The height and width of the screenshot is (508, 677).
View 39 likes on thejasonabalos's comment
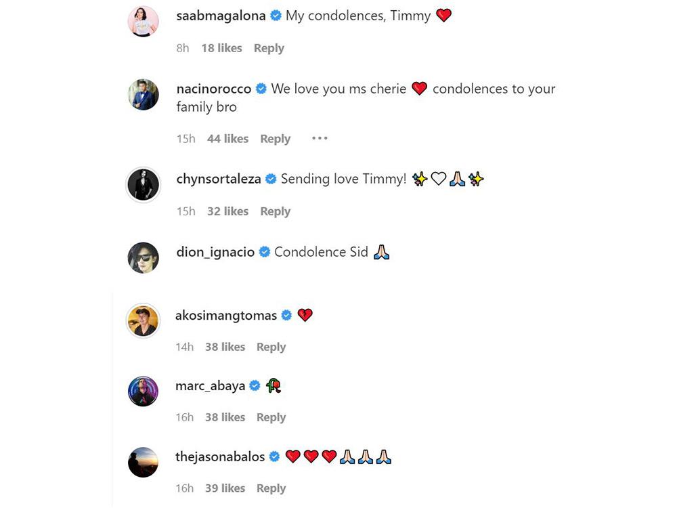coord(225,488)
